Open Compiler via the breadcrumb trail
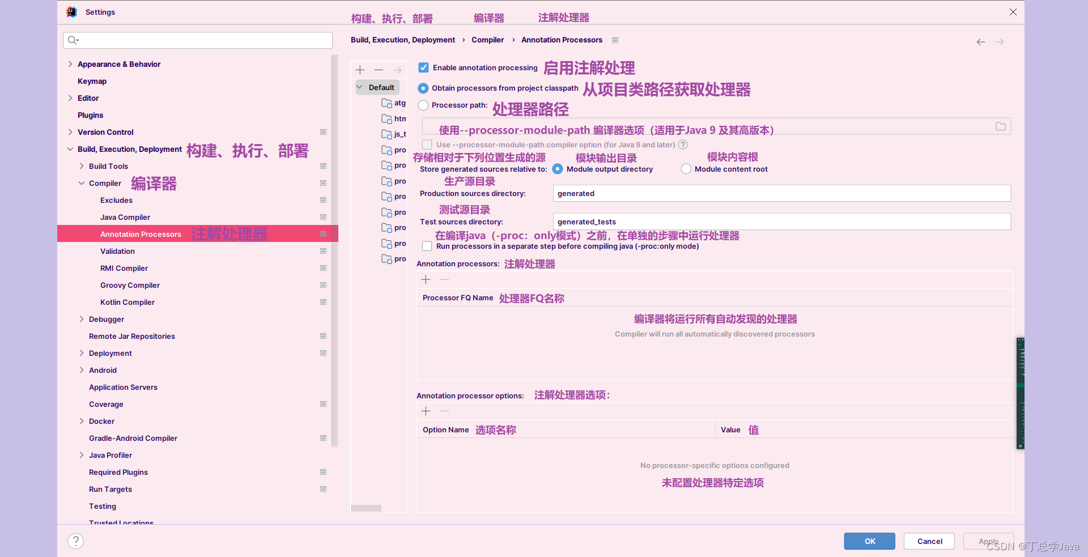Screen dimensions: 1088x557 [x=488, y=40]
